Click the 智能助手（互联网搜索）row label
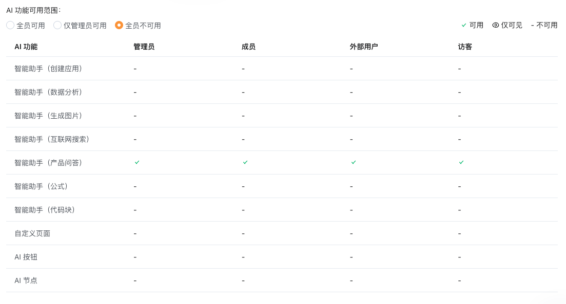566x304 pixels. click(52, 139)
